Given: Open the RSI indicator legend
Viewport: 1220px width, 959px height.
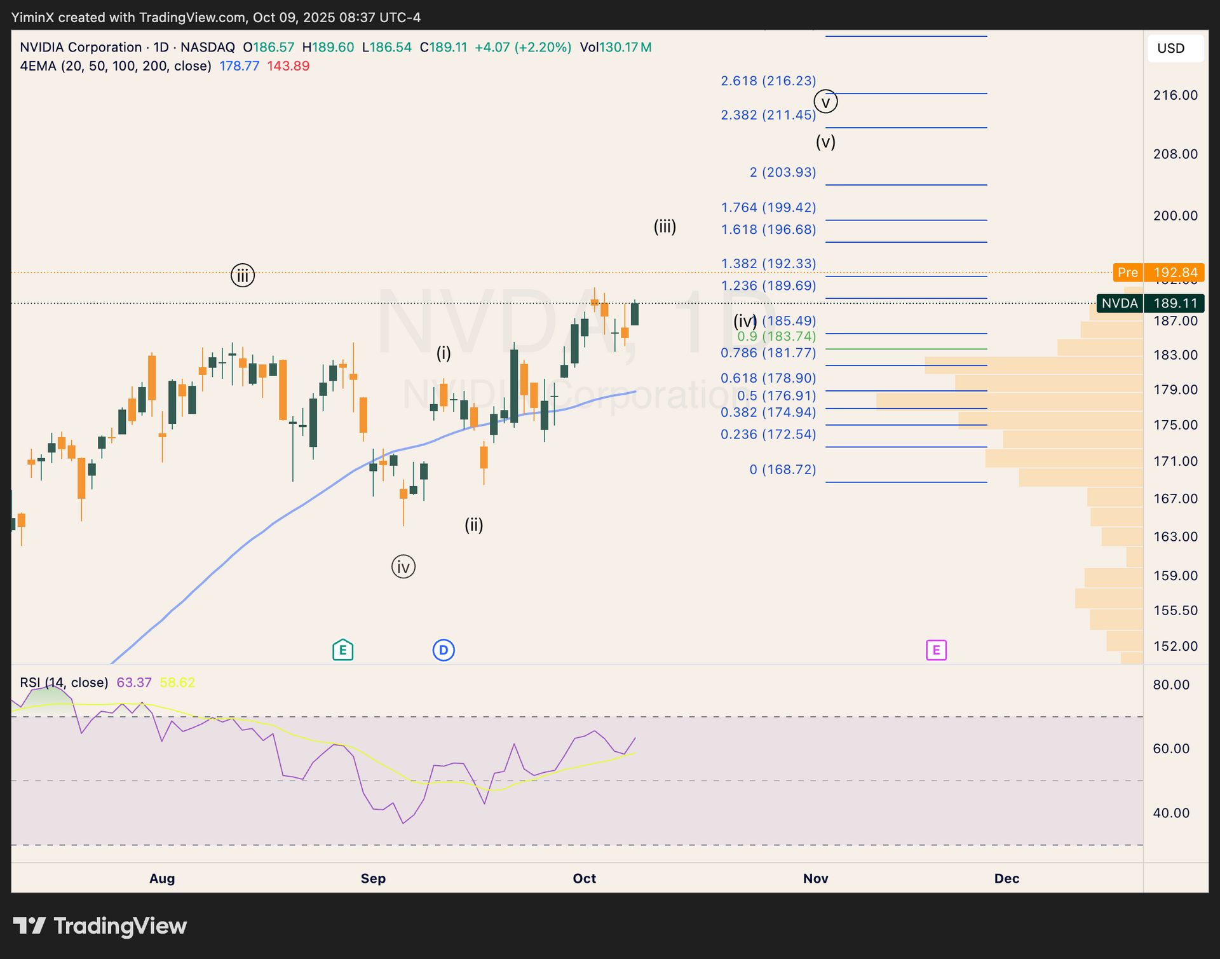Looking at the screenshot, I should coord(64,683).
